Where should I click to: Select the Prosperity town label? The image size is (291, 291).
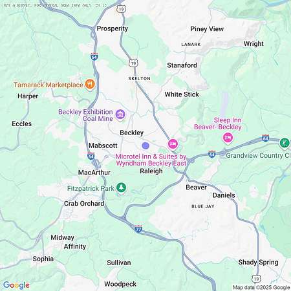[x=113, y=28]
